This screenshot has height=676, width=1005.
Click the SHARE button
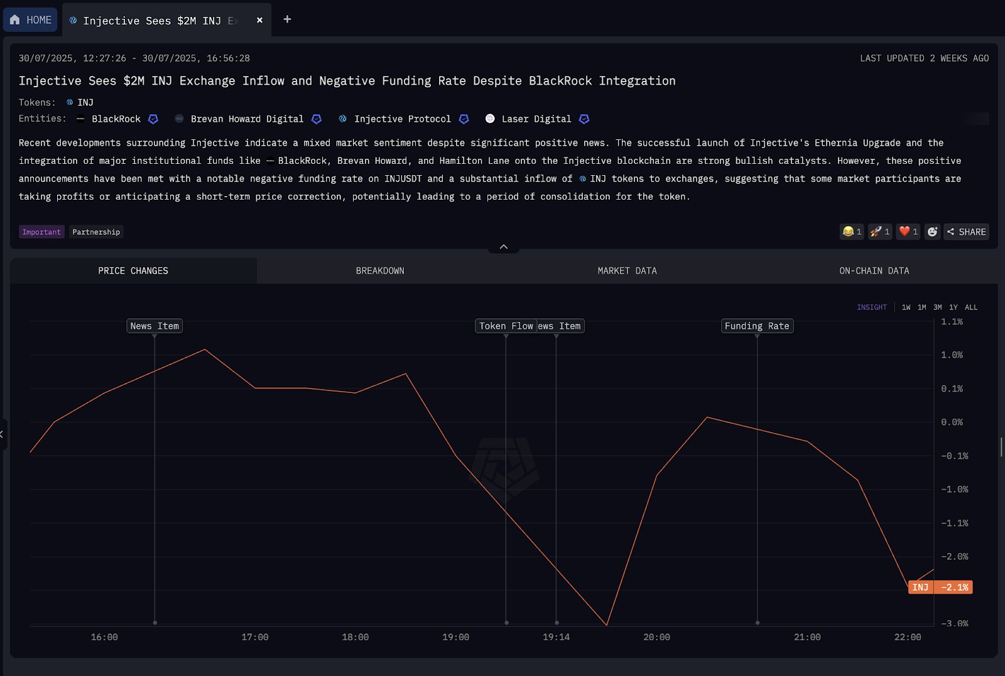(966, 232)
